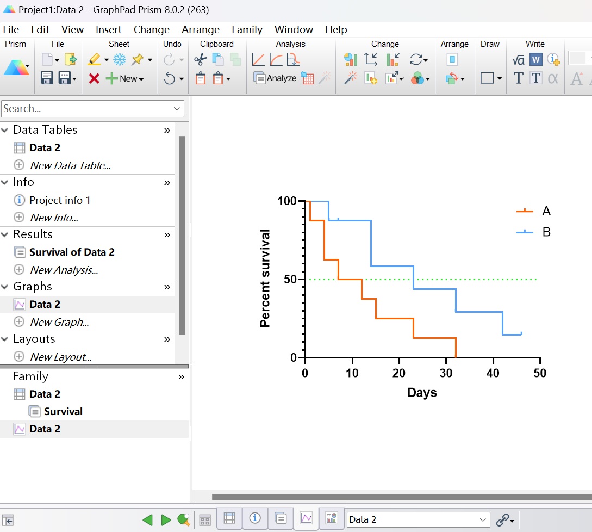The height and width of the screenshot is (532, 592).
Task: Click the save floppy disk icon
Action: click(47, 79)
